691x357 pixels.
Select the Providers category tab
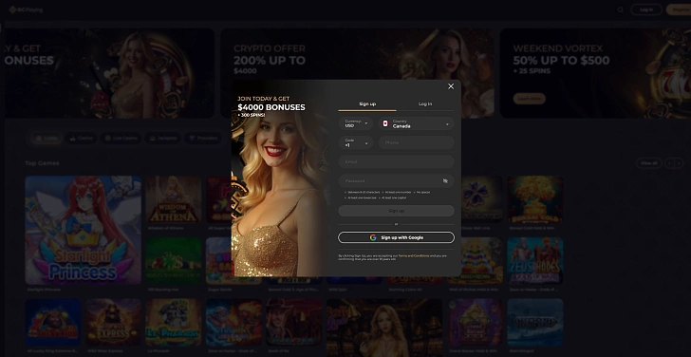(x=203, y=138)
